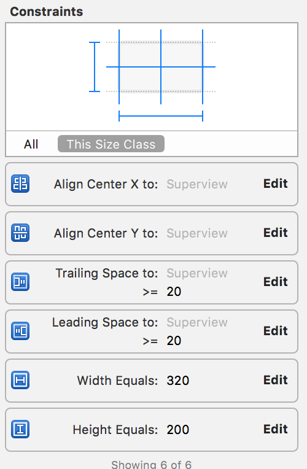
Task: Click the Leading Space constraint icon
Action: (20, 331)
